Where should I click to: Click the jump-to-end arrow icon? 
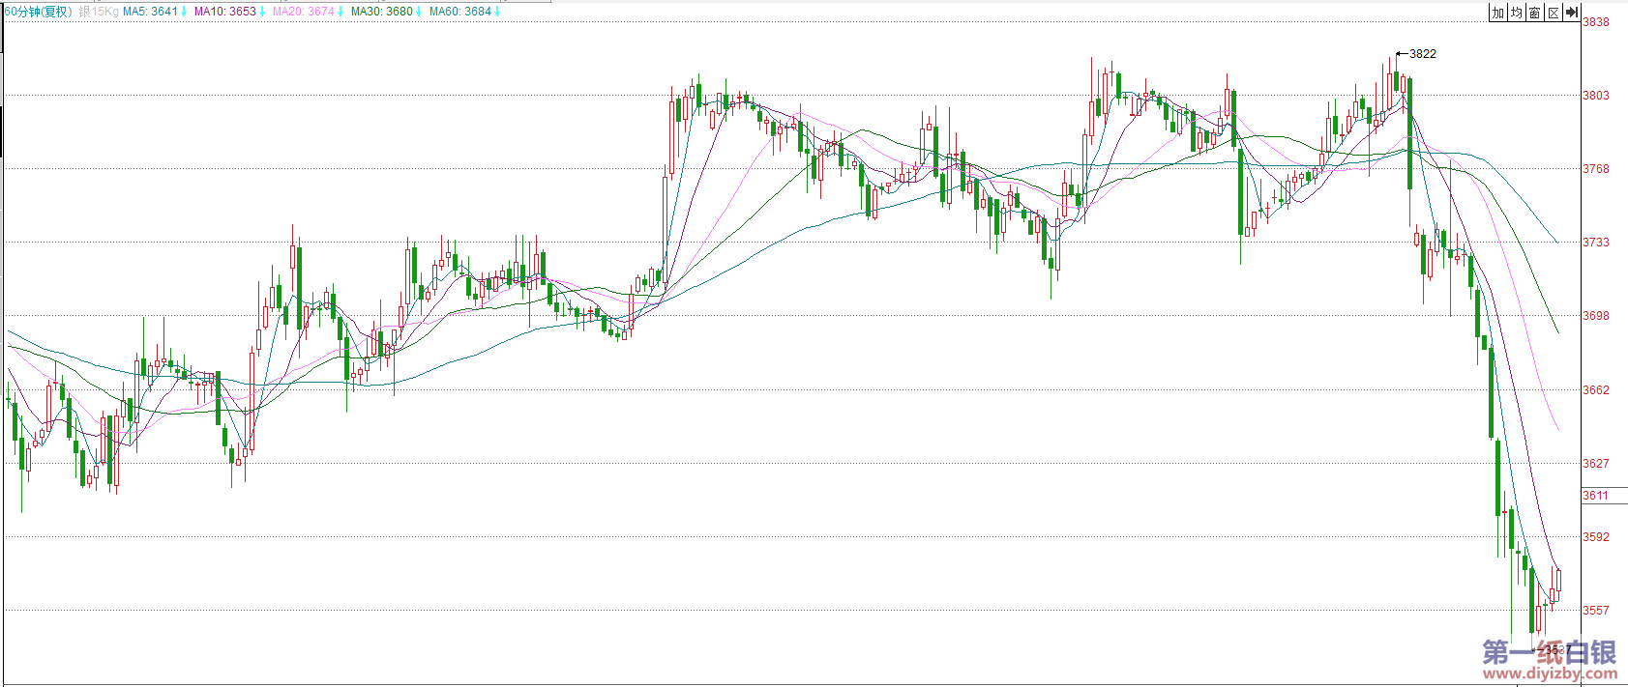pos(1572,13)
